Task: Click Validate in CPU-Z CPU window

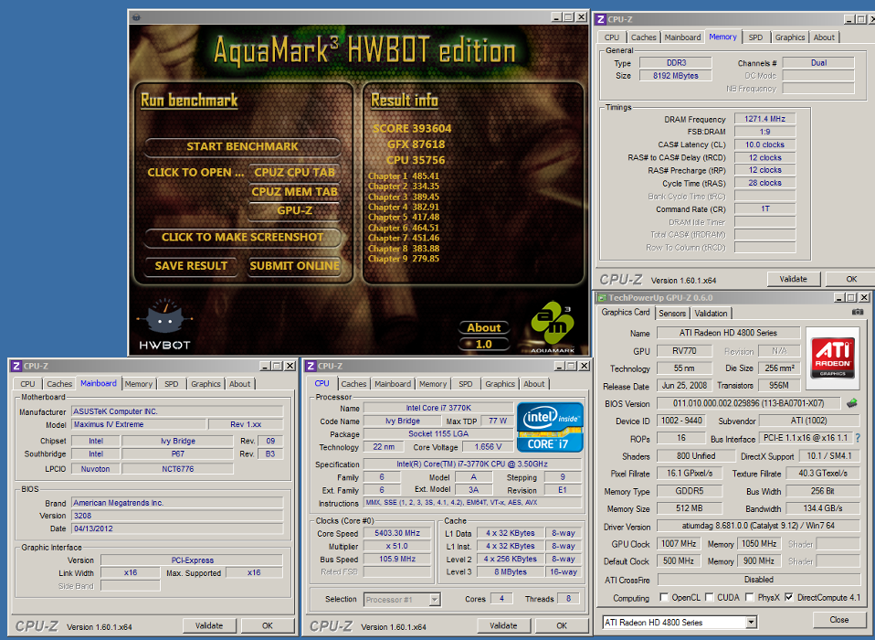Action: click(x=503, y=625)
